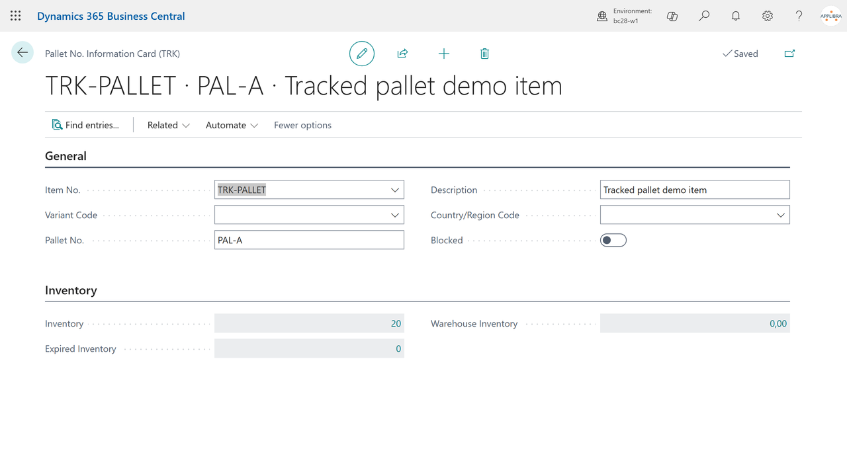Click the Saved status indicator

740,54
